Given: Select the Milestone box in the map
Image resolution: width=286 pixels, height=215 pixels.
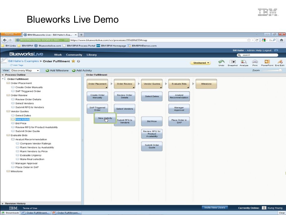Looking at the screenshot, I should point(206,84).
